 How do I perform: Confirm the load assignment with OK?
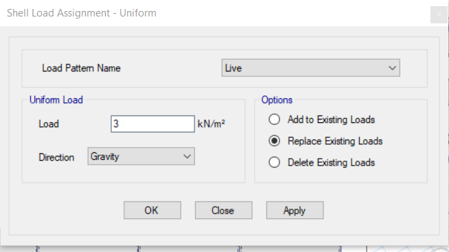(x=152, y=210)
